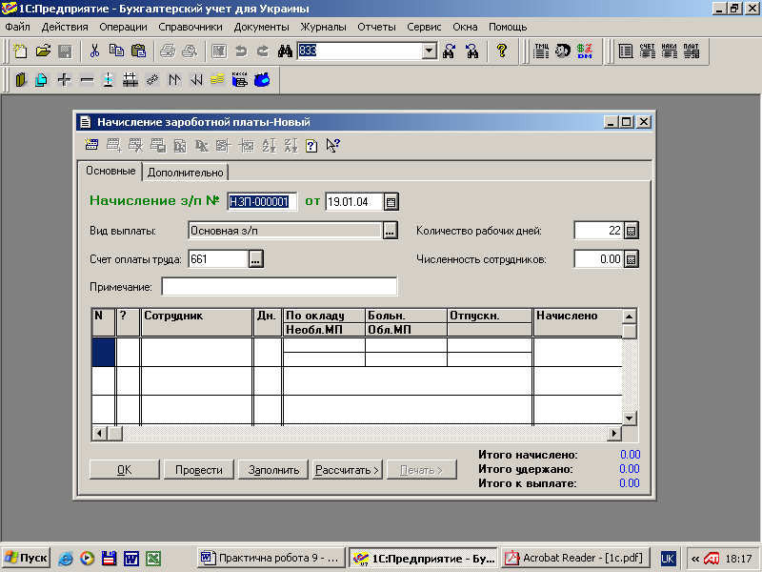Click the Примечание text field
The image size is (762, 572).
click(x=279, y=287)
